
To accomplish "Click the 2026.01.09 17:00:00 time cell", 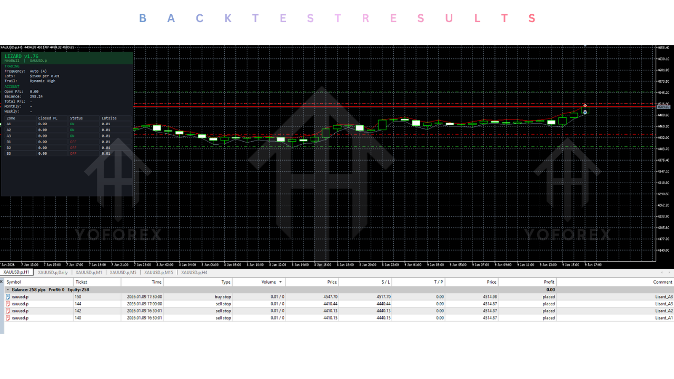I will (x=144, y=304).
